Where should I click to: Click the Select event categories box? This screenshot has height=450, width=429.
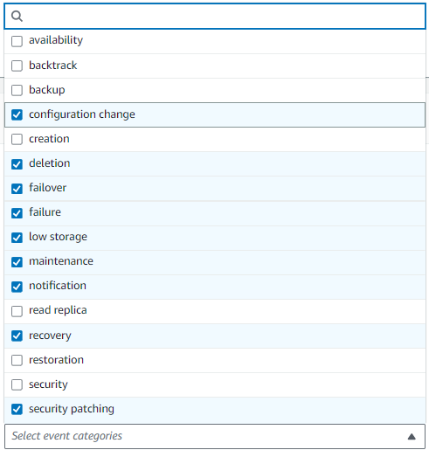coord(215,436)
